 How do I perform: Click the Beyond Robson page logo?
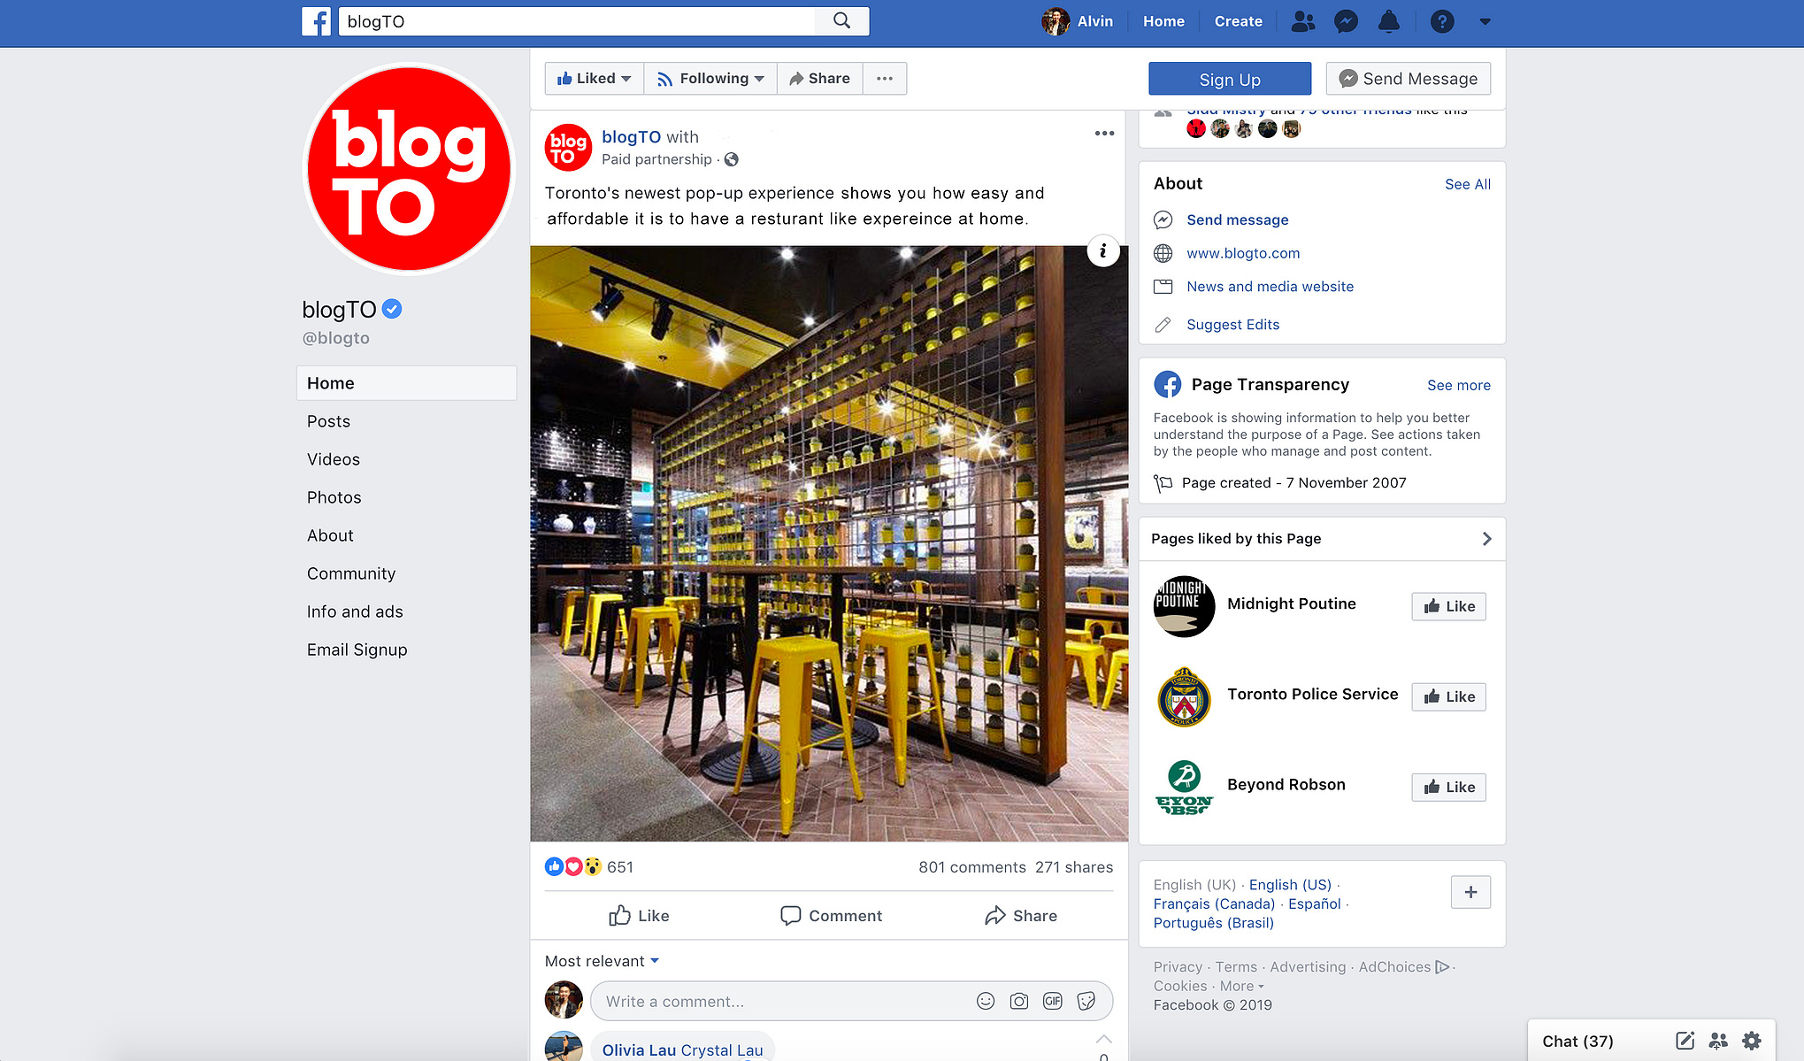[x=1184, y=787]
